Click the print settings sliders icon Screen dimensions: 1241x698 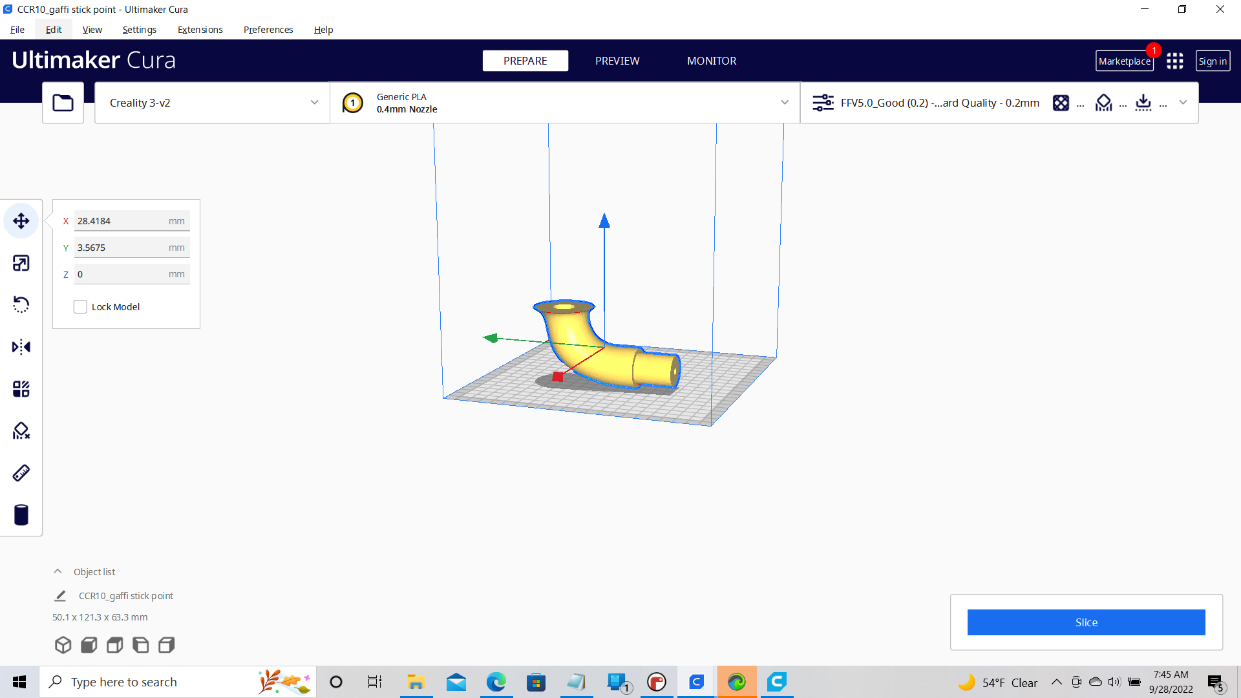pos(823,103)
